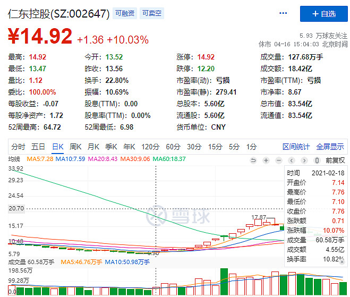Screen dimensions: 350x297
Task: Select the 周K tab
Action: pos(75,147)
